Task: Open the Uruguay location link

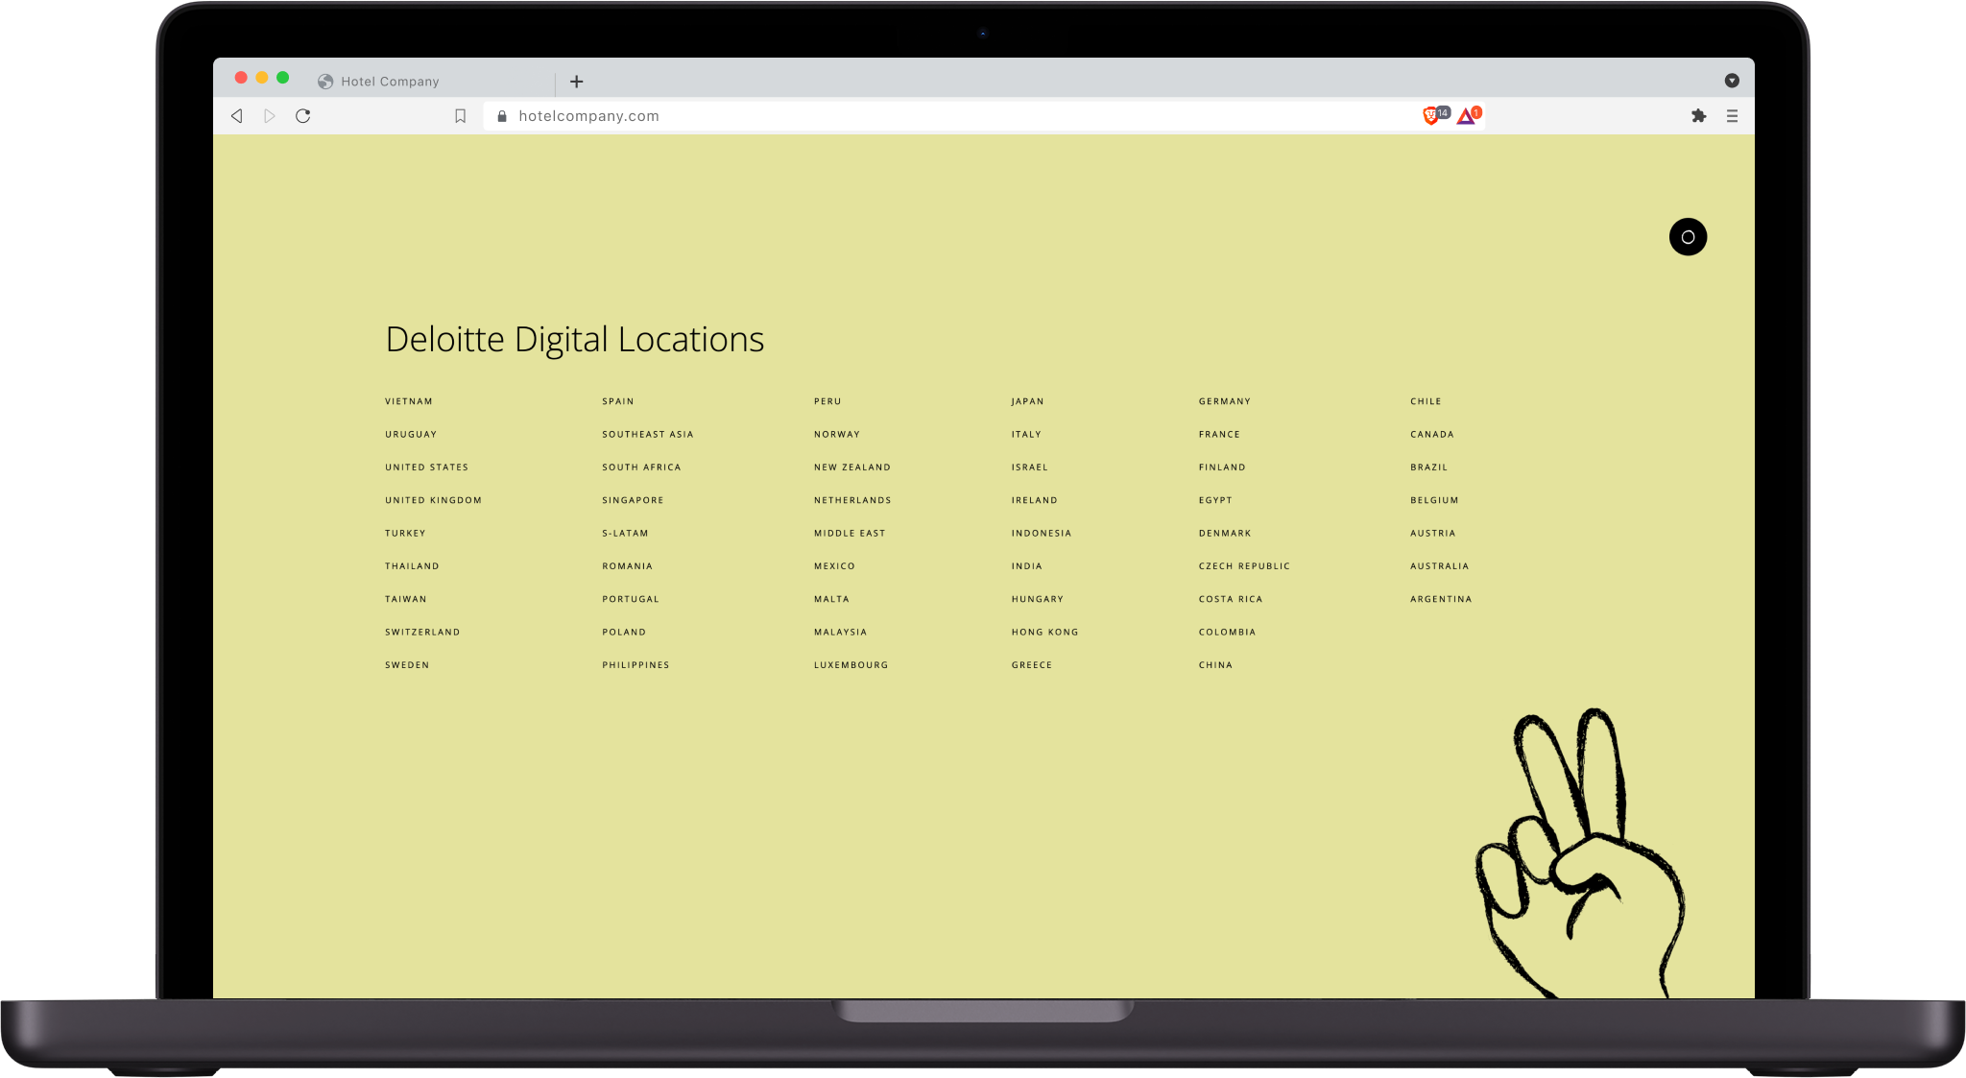Action: point(411,435)
